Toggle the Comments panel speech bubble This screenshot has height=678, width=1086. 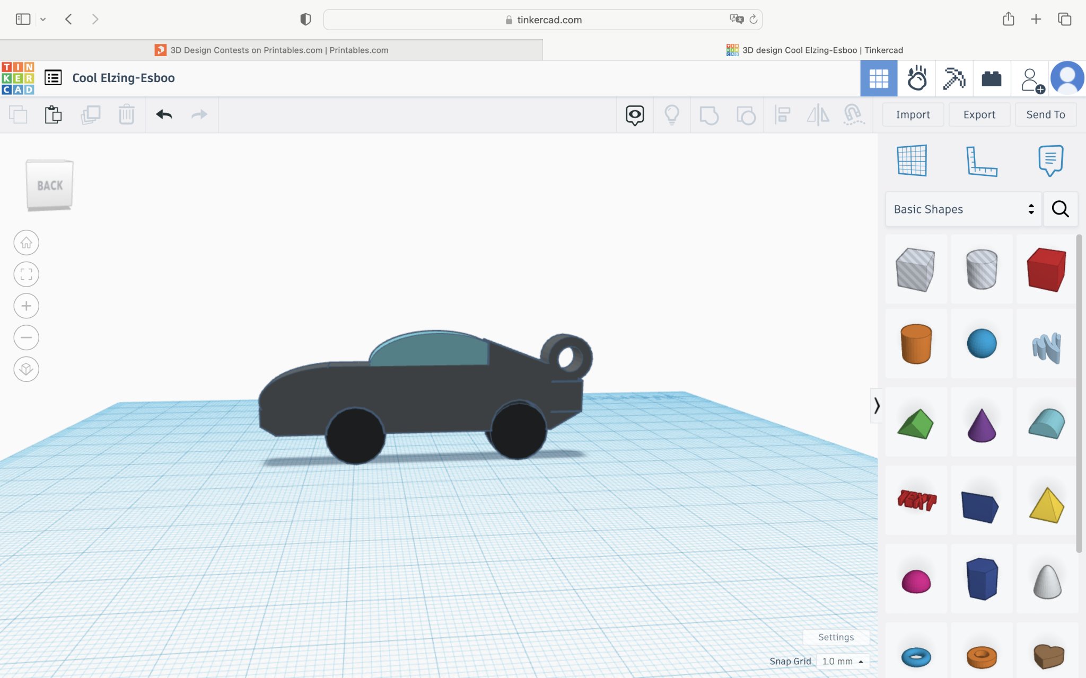pyautogui.click(x=1050, y=160)
